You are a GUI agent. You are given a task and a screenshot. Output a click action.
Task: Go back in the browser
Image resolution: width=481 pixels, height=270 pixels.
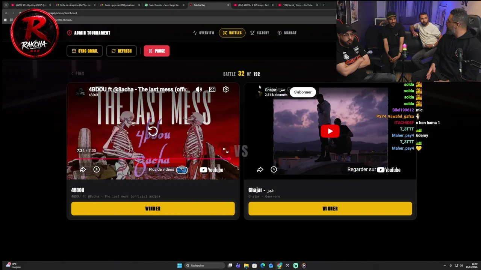(6, 13)
